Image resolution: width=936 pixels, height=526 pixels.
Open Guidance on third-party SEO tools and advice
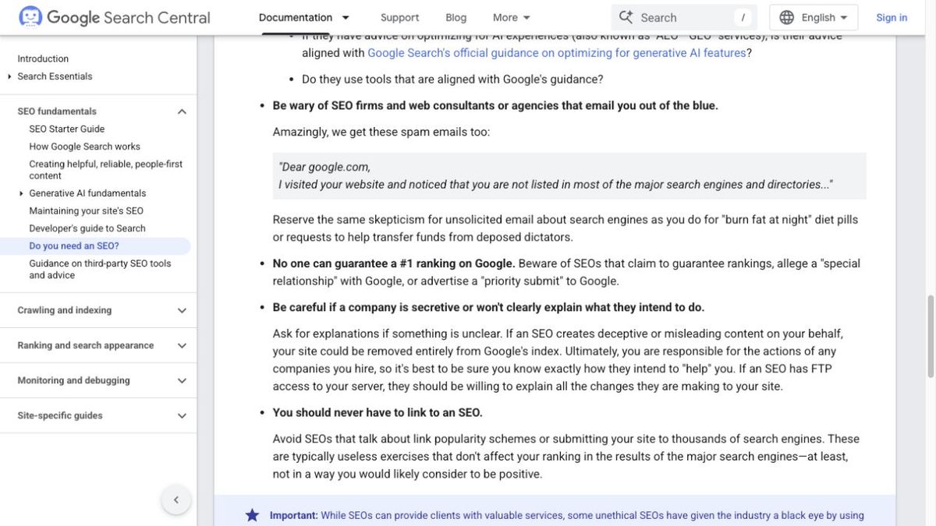pyautogui.click(x=100, y=269)
